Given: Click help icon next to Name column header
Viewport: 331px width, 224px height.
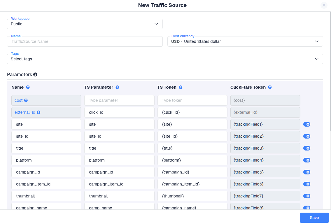Looking at the screenshot, I should 28,87.
